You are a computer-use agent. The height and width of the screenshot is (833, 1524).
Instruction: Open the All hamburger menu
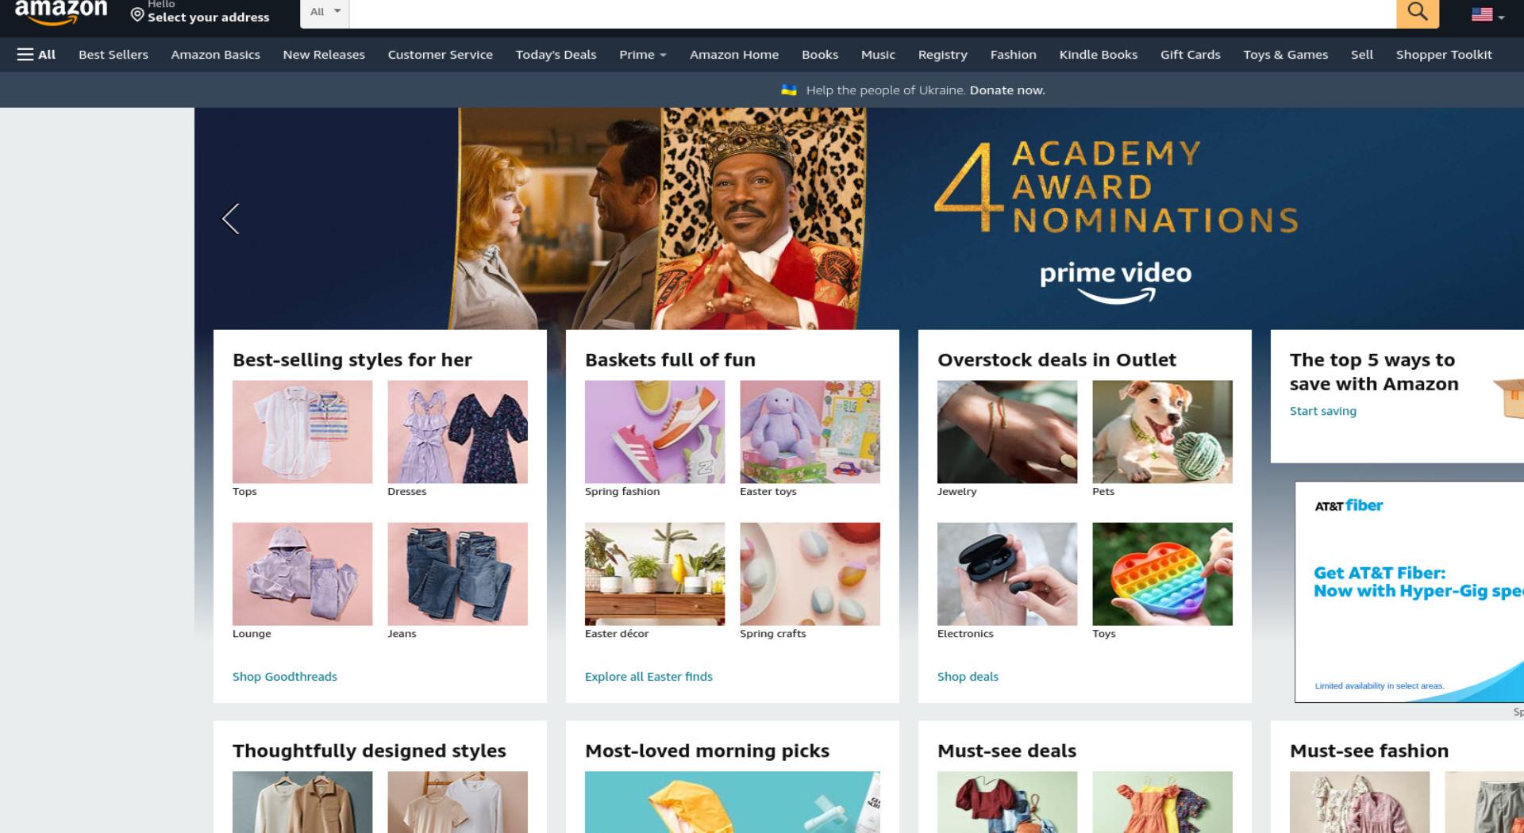pyautogui.click(x=37, y=55)
